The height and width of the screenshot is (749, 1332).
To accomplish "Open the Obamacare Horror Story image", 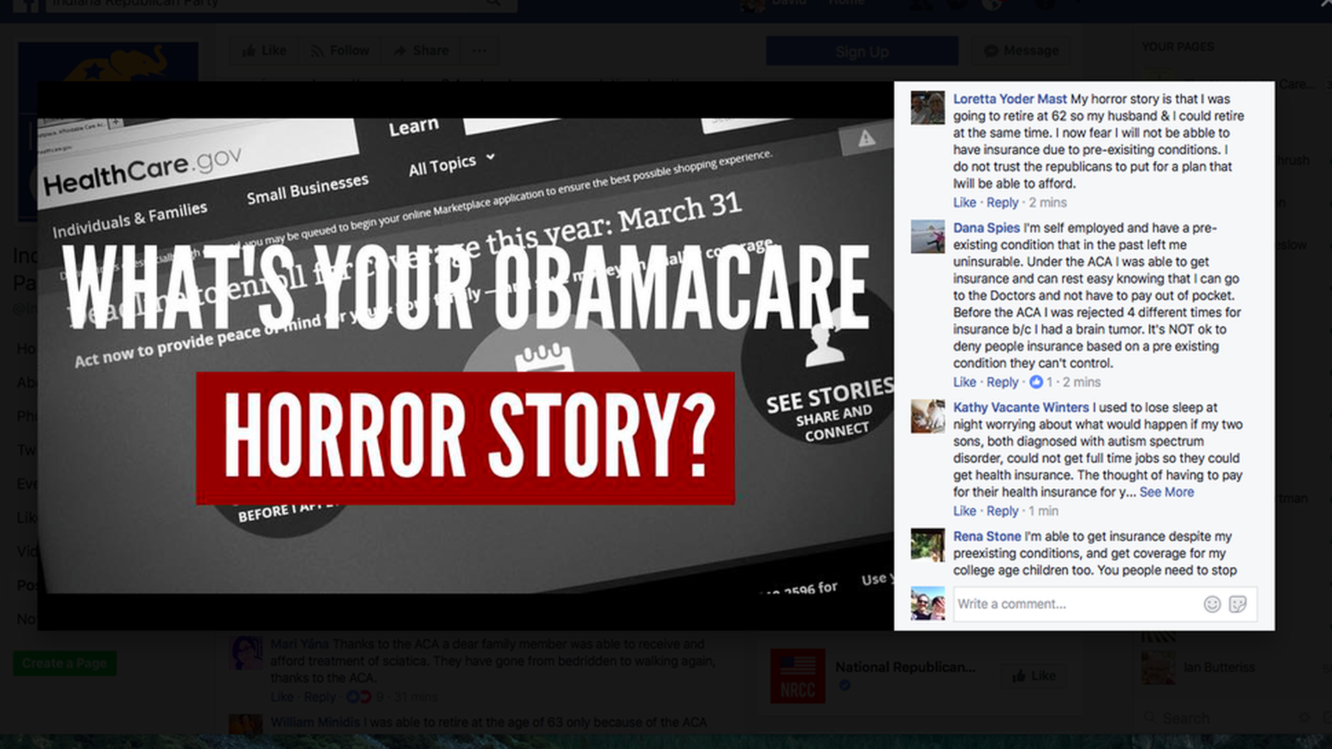I will click(x=466, y=356).
